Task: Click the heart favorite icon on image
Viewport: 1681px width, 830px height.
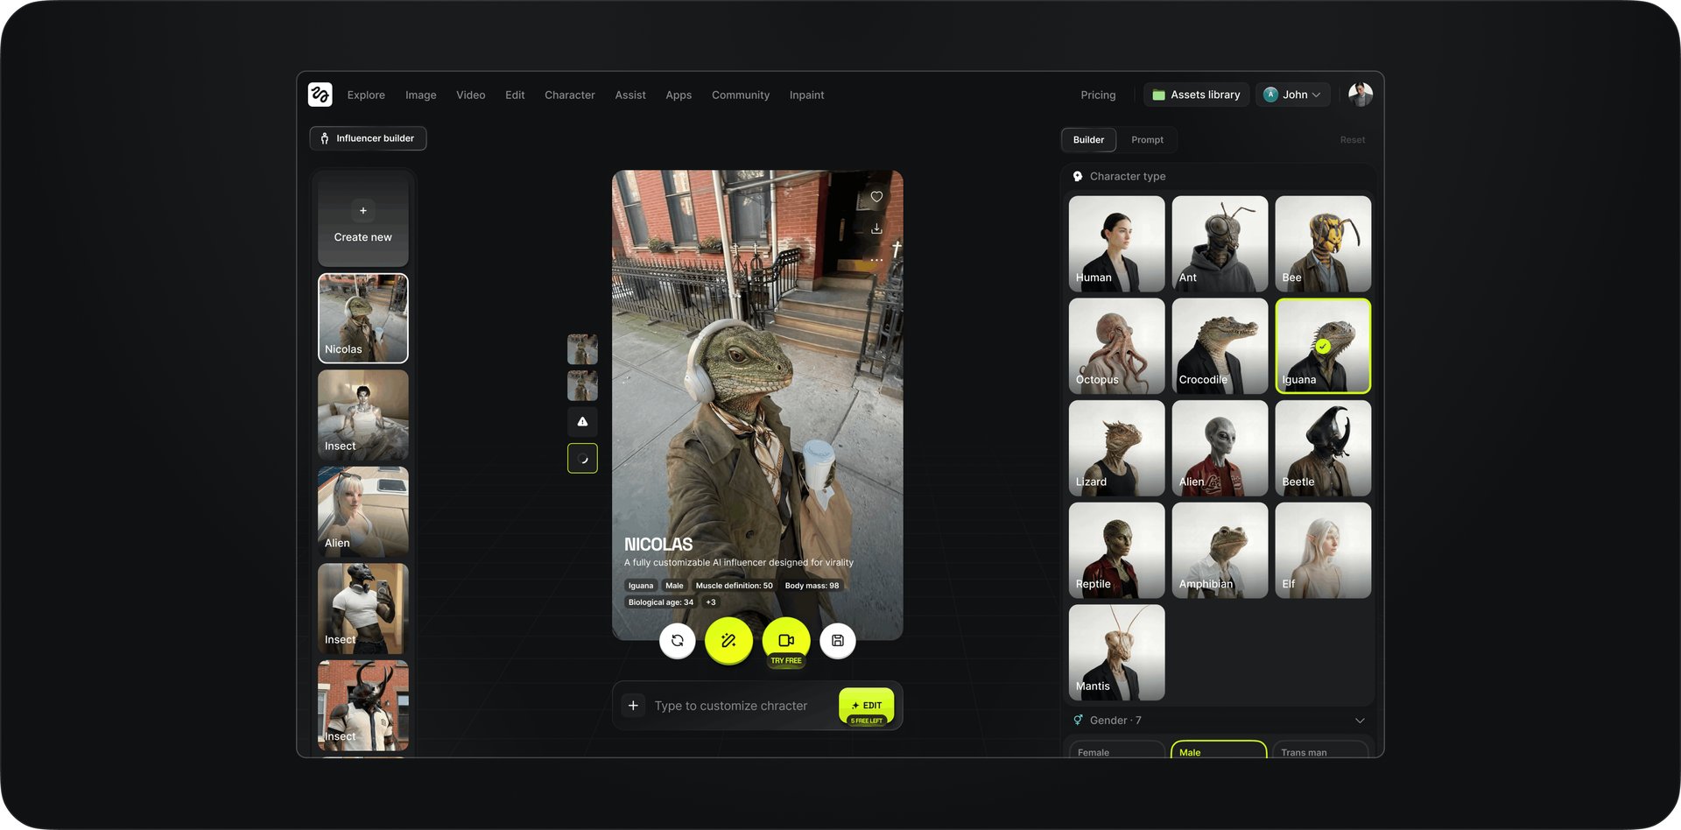Action: [876, 197]
